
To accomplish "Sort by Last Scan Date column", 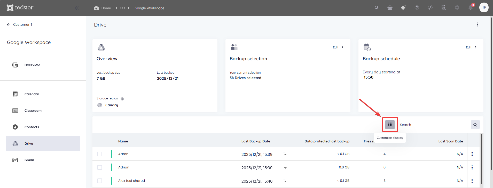I will coord(451,141).
